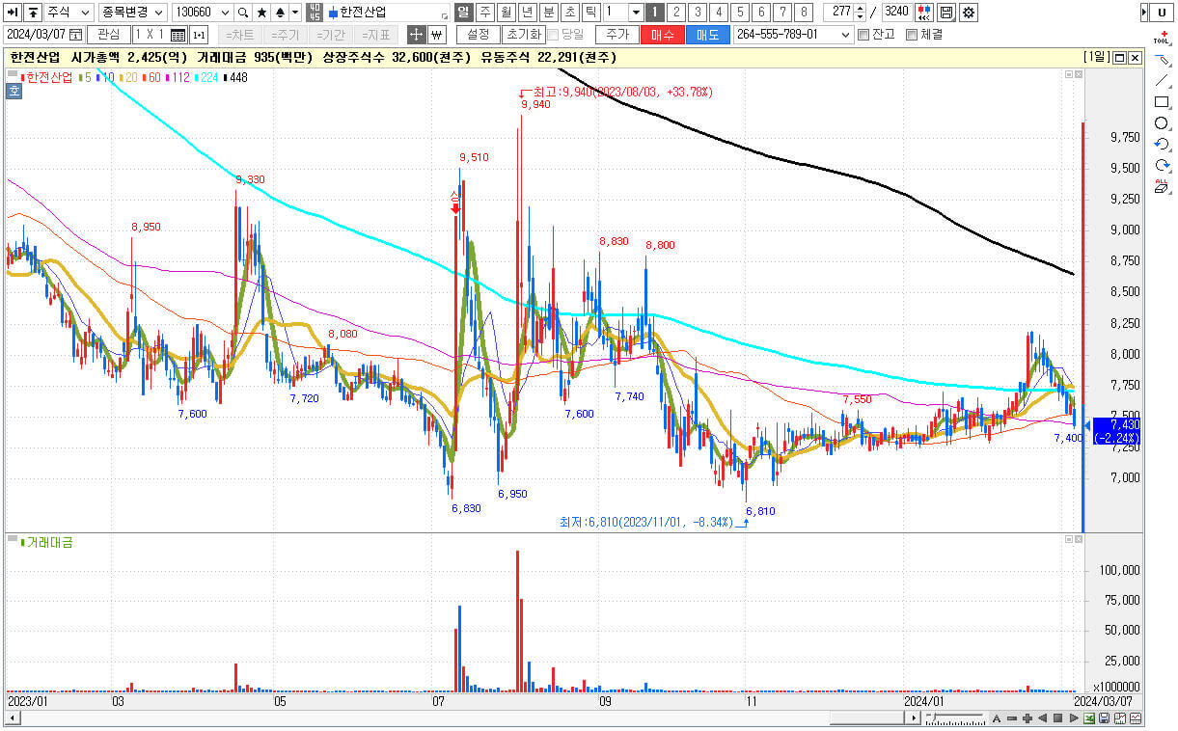Screen dimensions: 1178x731
Task: Click the undo rotate-left arrow tool
Action: click(x=1162, y=144)
